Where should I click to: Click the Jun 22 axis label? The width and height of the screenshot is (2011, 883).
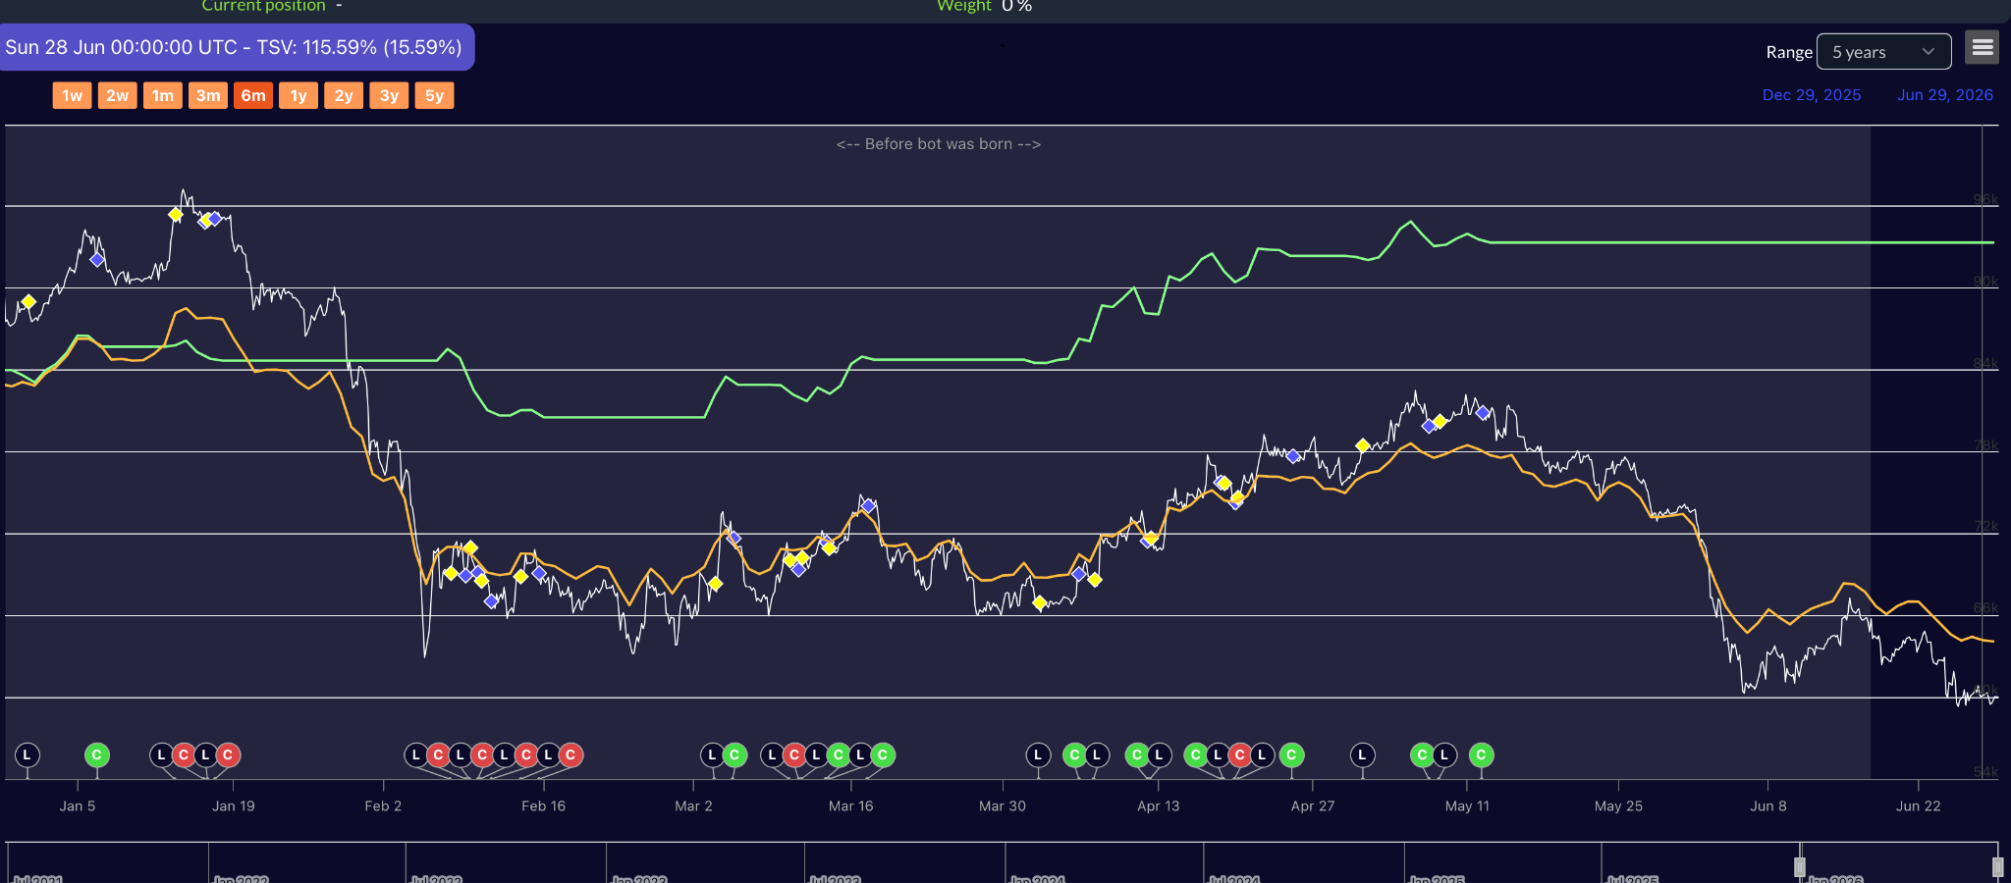[1919, 805]
